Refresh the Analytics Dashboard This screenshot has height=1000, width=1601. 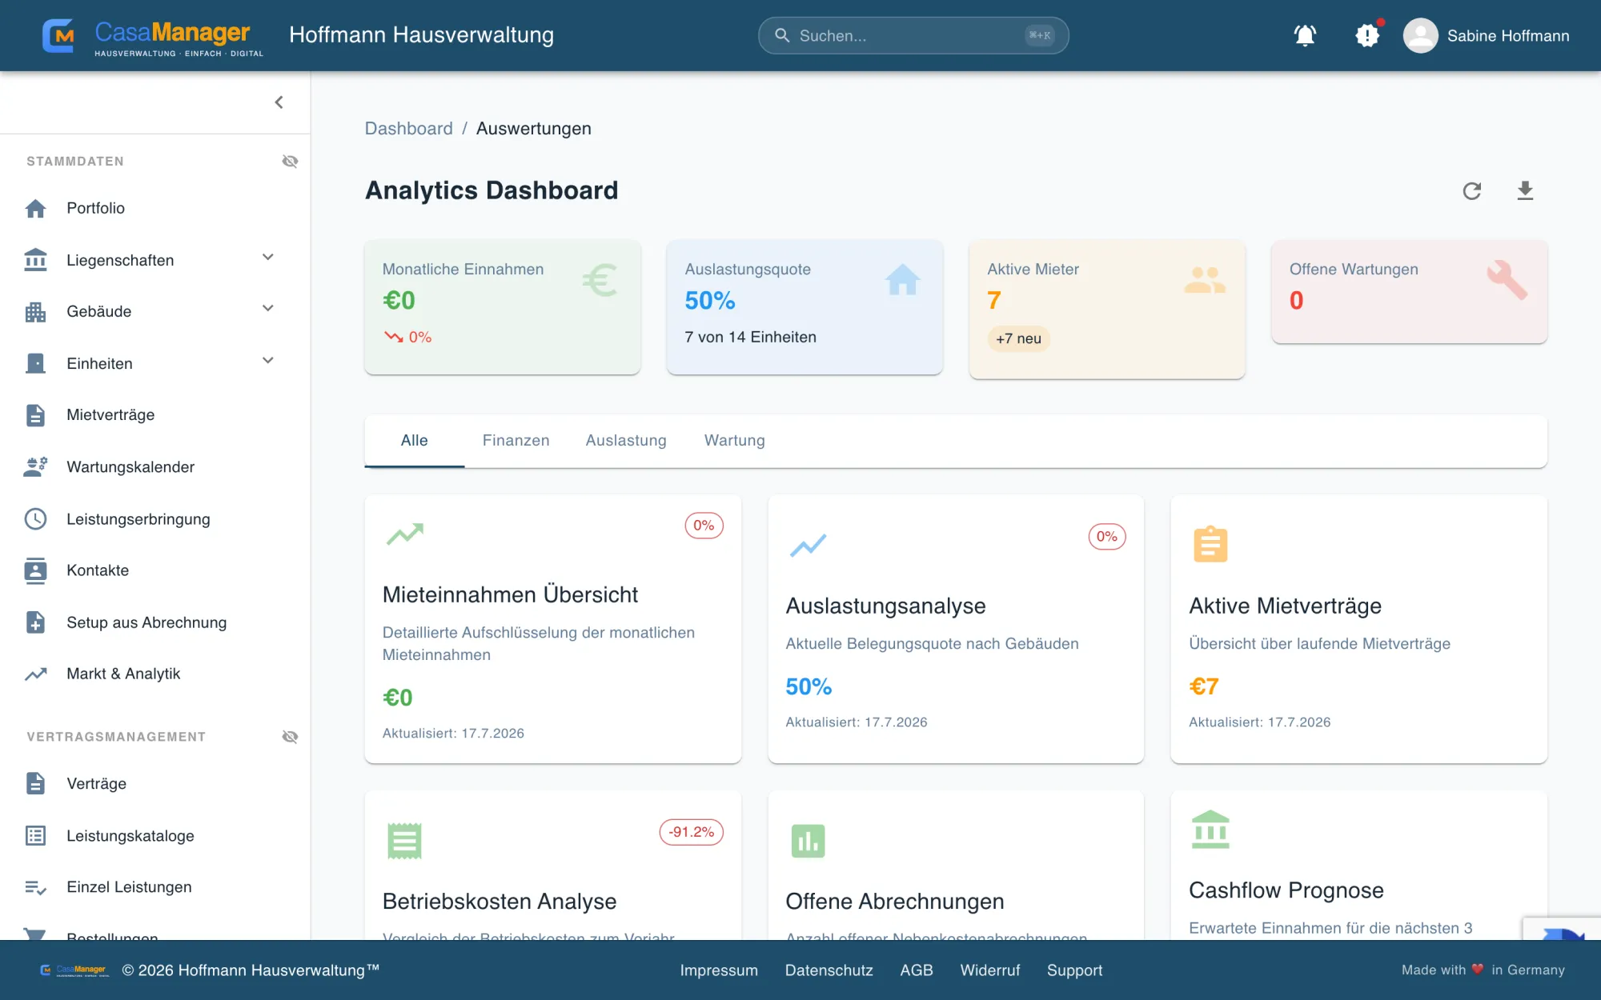(x=1472, y=191)
